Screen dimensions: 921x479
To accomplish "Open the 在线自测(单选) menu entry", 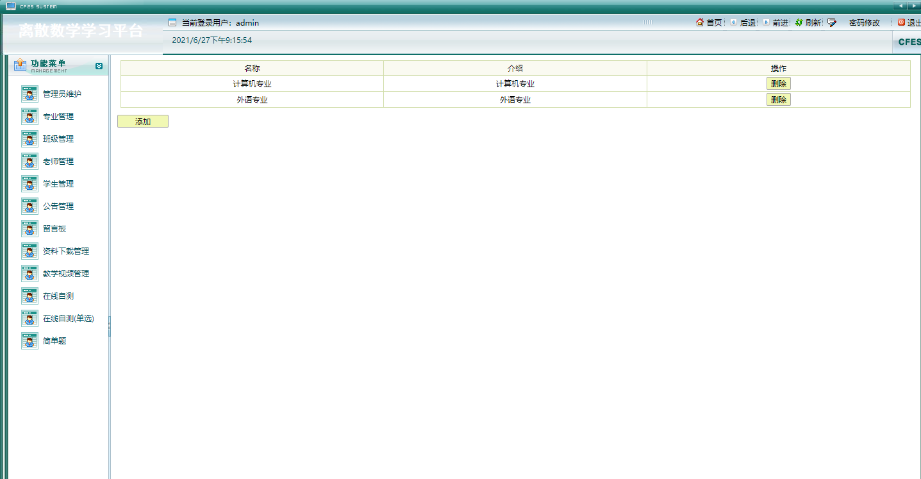I will point(69,319).
